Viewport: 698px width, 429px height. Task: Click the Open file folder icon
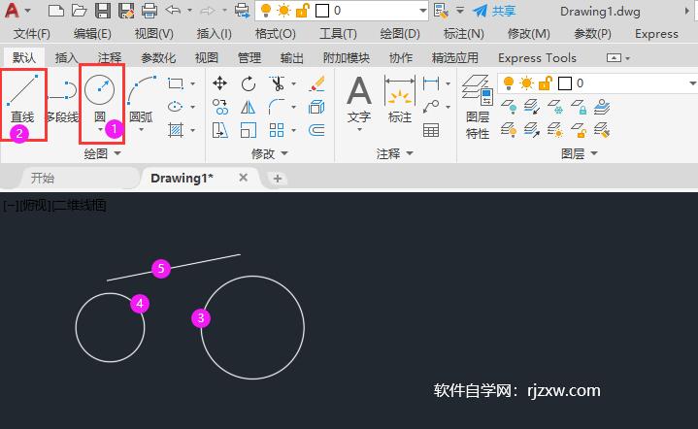coord(80,11)
